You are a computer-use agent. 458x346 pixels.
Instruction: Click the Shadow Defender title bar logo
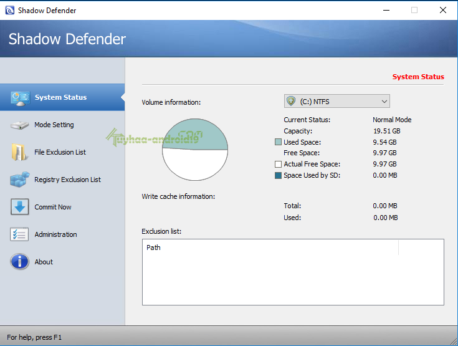point(9,11)
